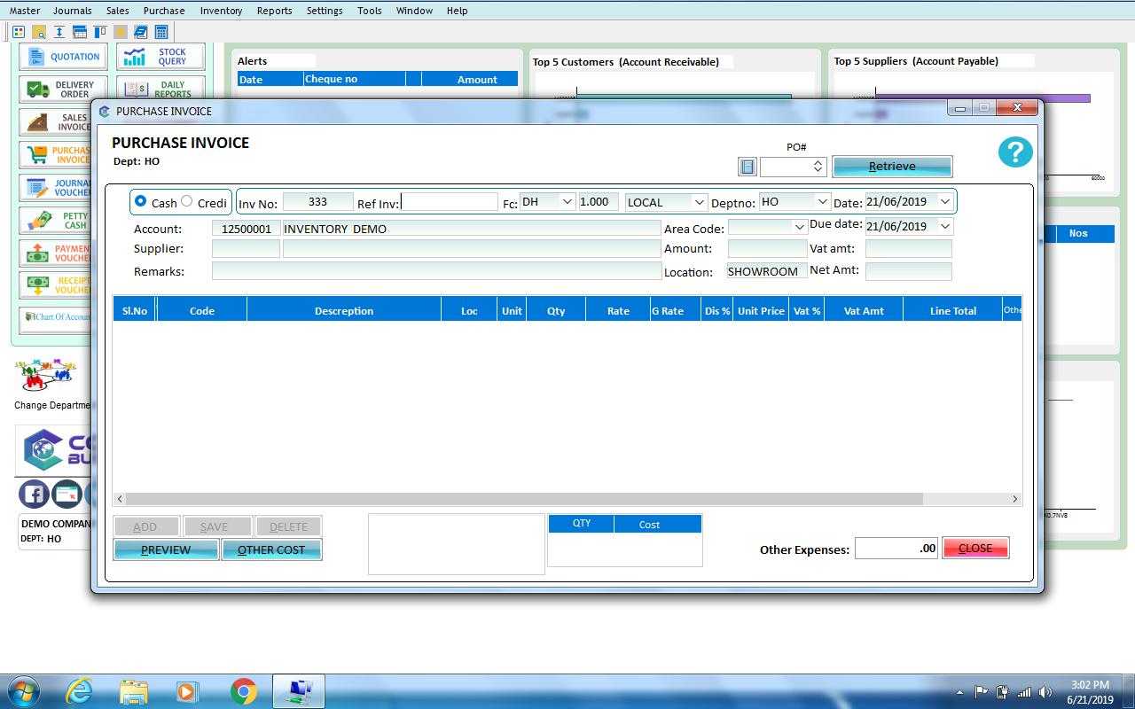Open the Delivery Order module
This screenshot has height=709, width=1135.
click(x=62, y=89)
